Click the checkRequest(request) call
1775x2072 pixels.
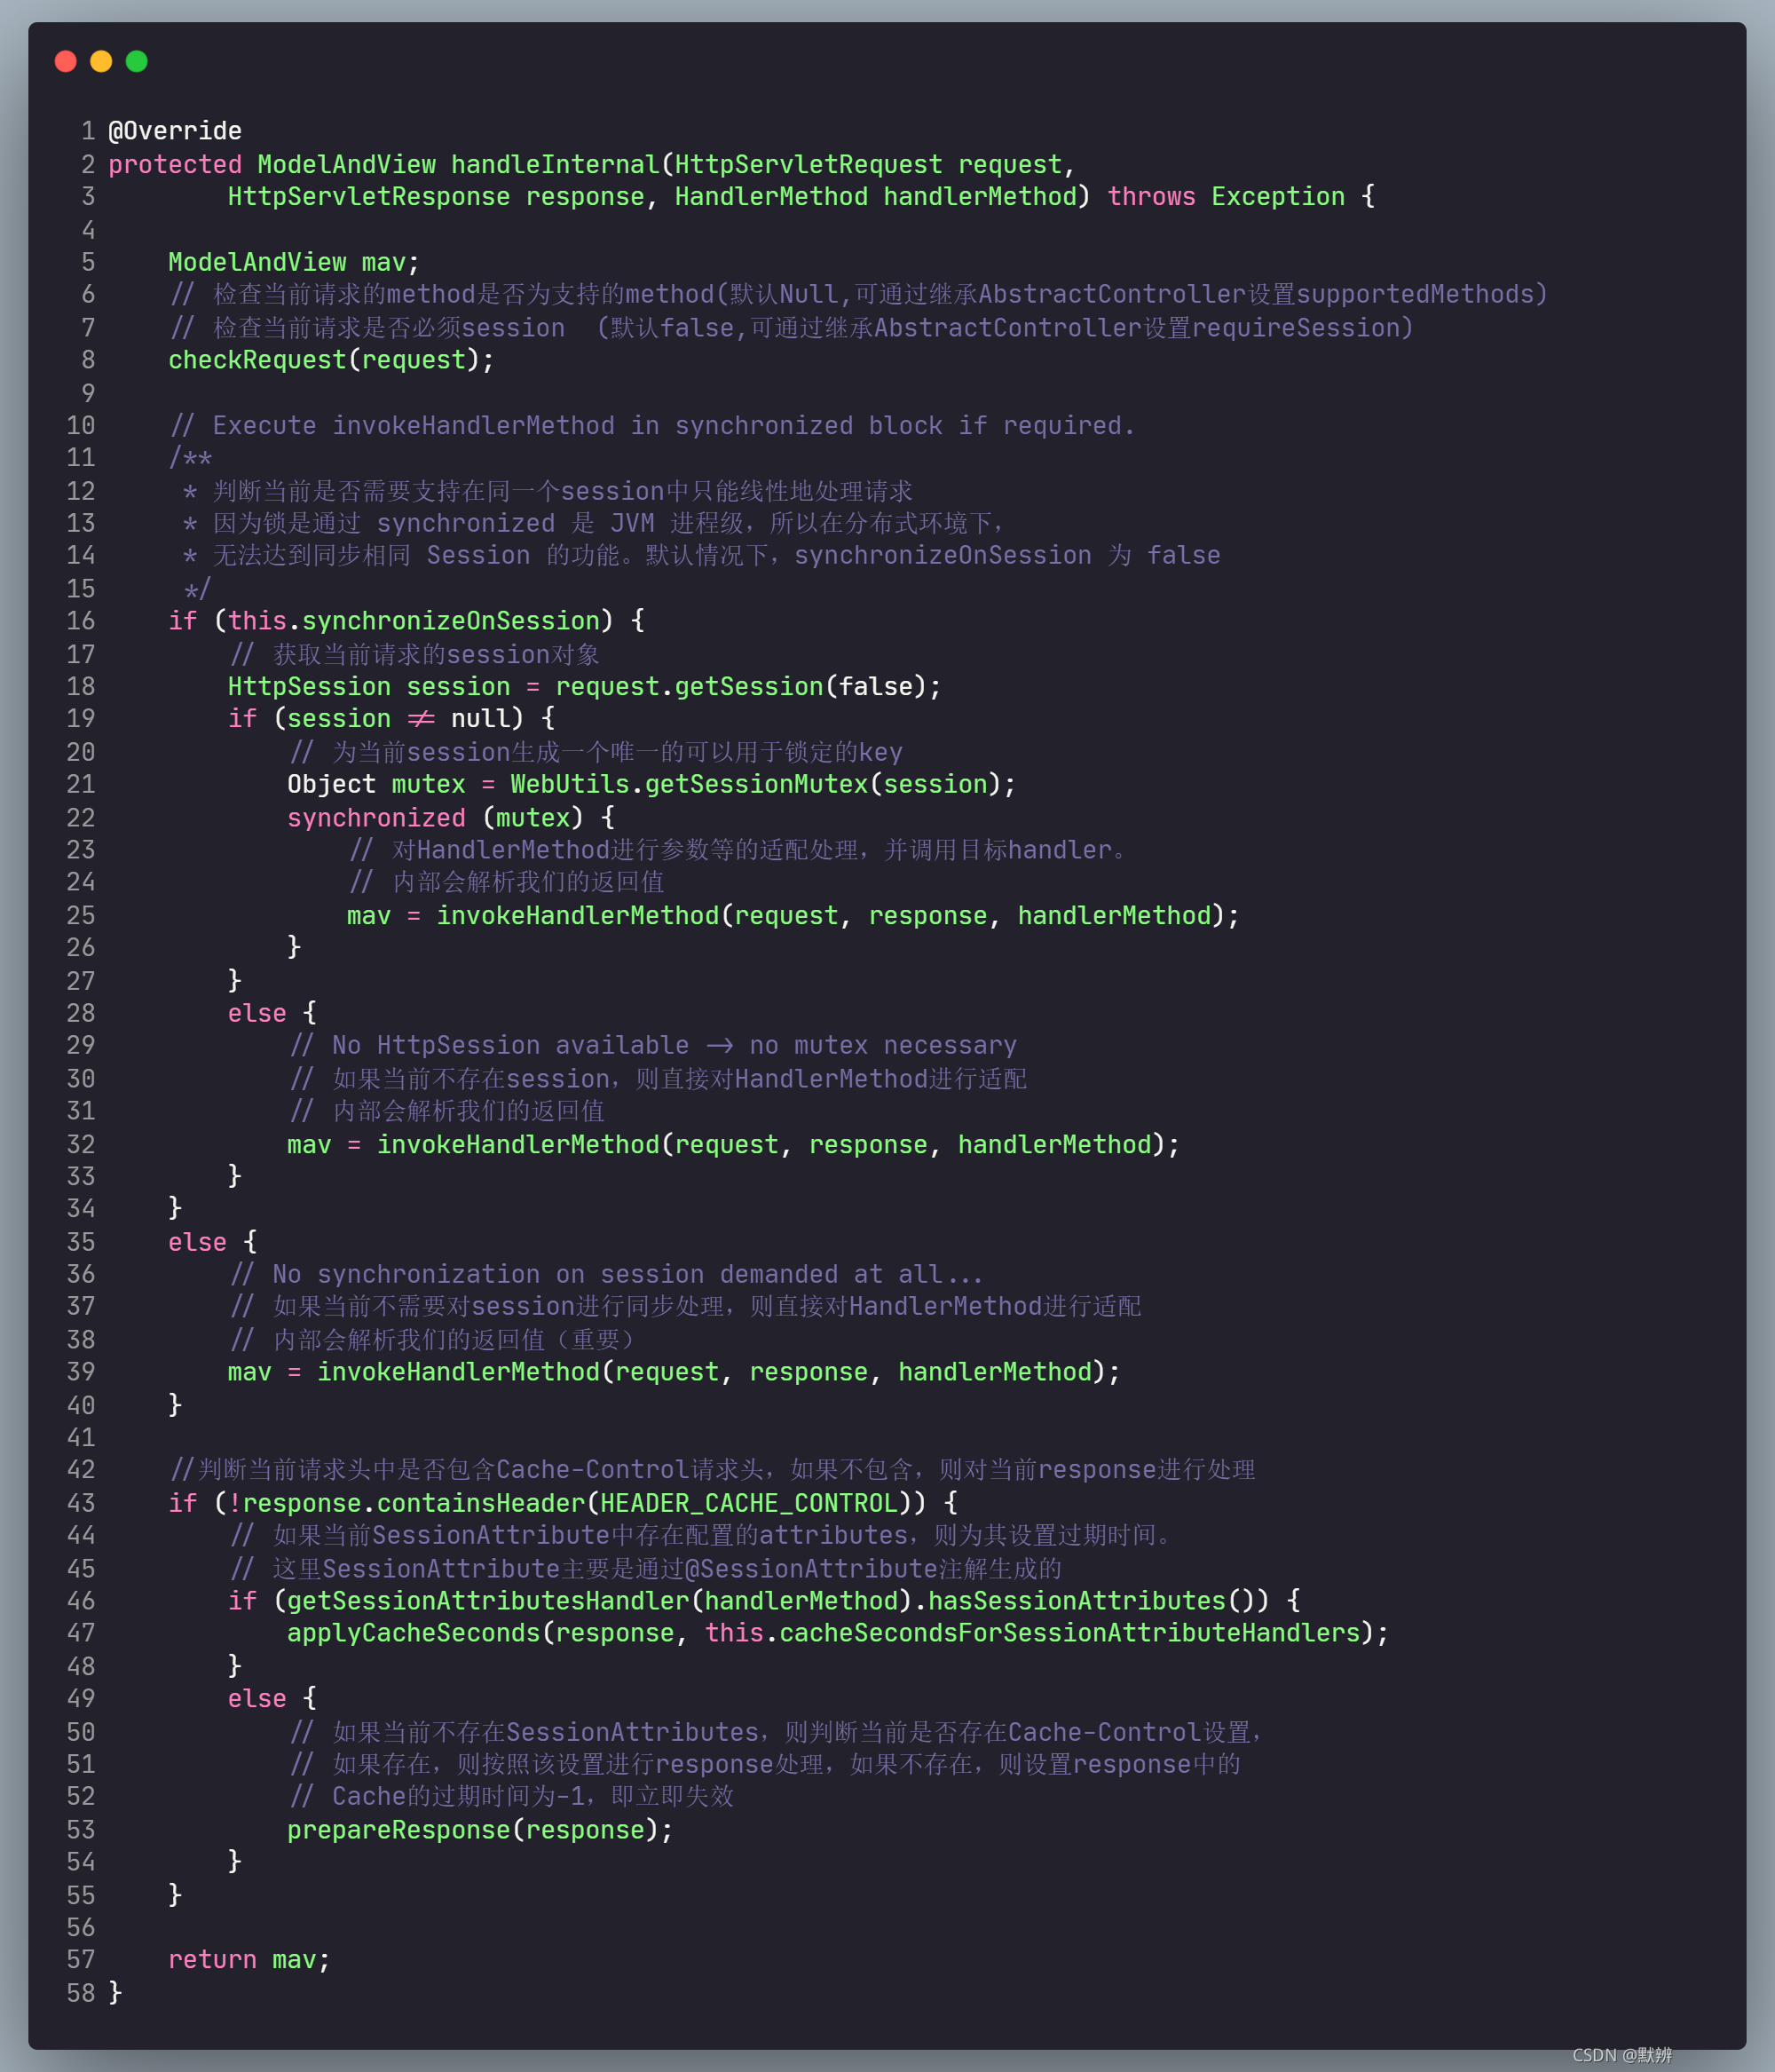pyautogui.click(x=331, y=359)
